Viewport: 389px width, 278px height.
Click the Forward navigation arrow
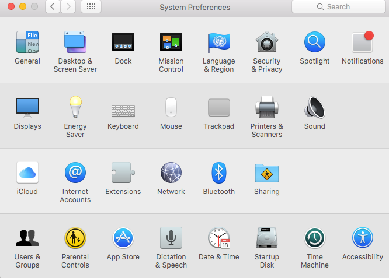[68, 6]
